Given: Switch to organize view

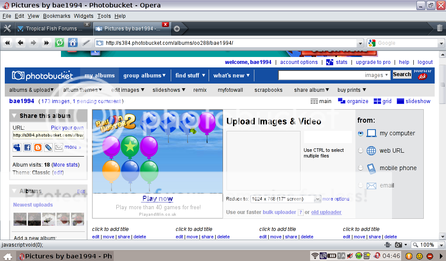Looking at the screenshot, I should [x=353, y=101].
